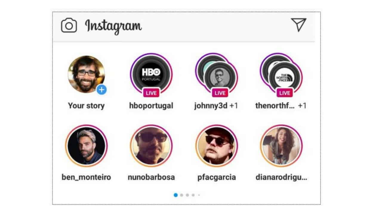Tap the LIVE badge under The North Face

(284, 93)
